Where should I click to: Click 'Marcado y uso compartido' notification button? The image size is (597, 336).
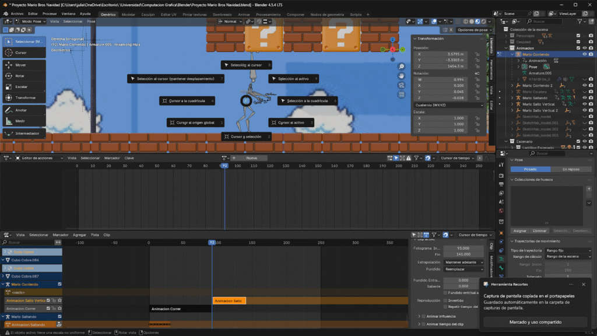pyautogui.click(x=535, y=321)
